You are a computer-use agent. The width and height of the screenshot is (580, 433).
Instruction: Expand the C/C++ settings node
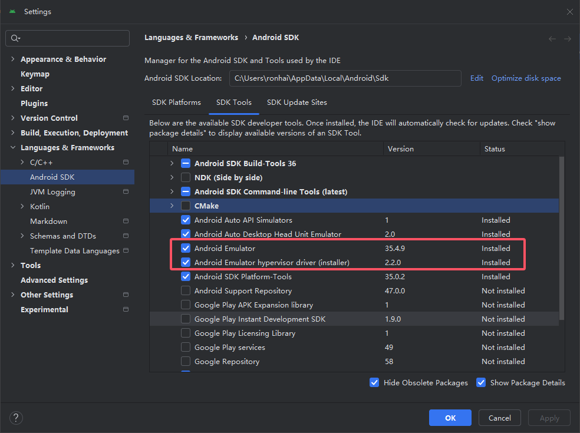22,163
